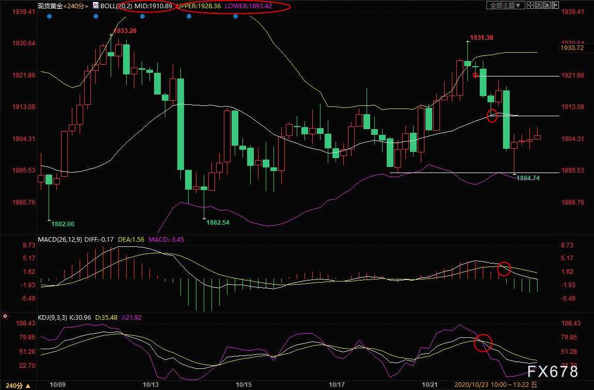Click the 1882.54 low price label
Image resolution: width=594 pixels, height=390 pixels.
point(218,222)
